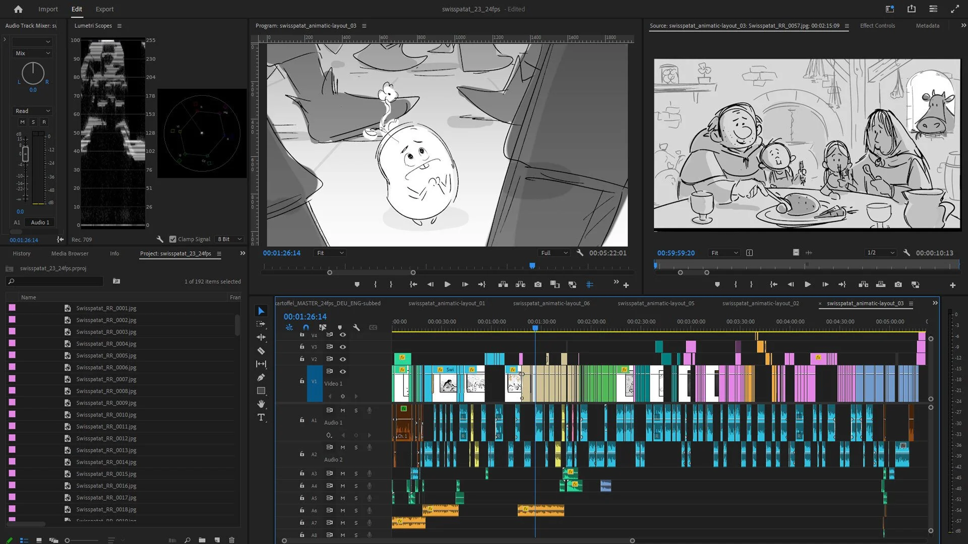968x544 pixels.
Task: Switch to Export workspace tab
Action: coord(104,9)
